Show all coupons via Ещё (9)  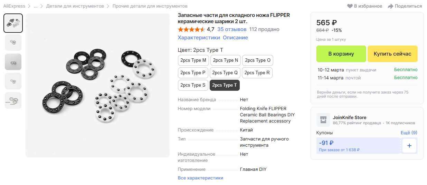[x=409, y=133]
